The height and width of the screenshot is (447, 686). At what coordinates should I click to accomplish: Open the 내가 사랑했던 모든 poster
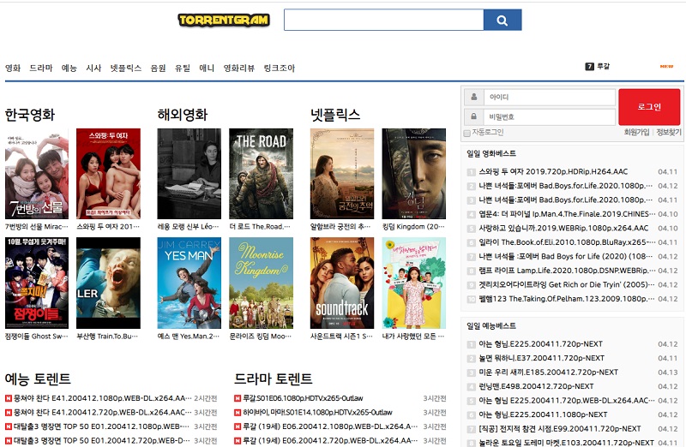coord(414,283)
